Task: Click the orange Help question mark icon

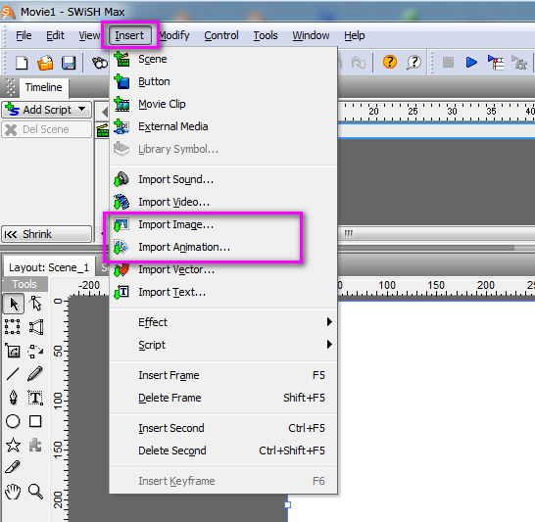Action: (390, 62)
